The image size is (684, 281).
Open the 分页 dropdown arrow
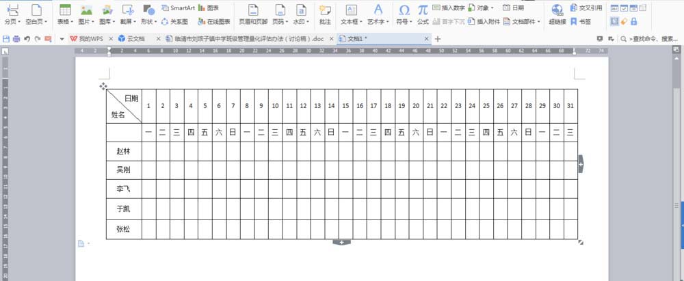(18, 21)
